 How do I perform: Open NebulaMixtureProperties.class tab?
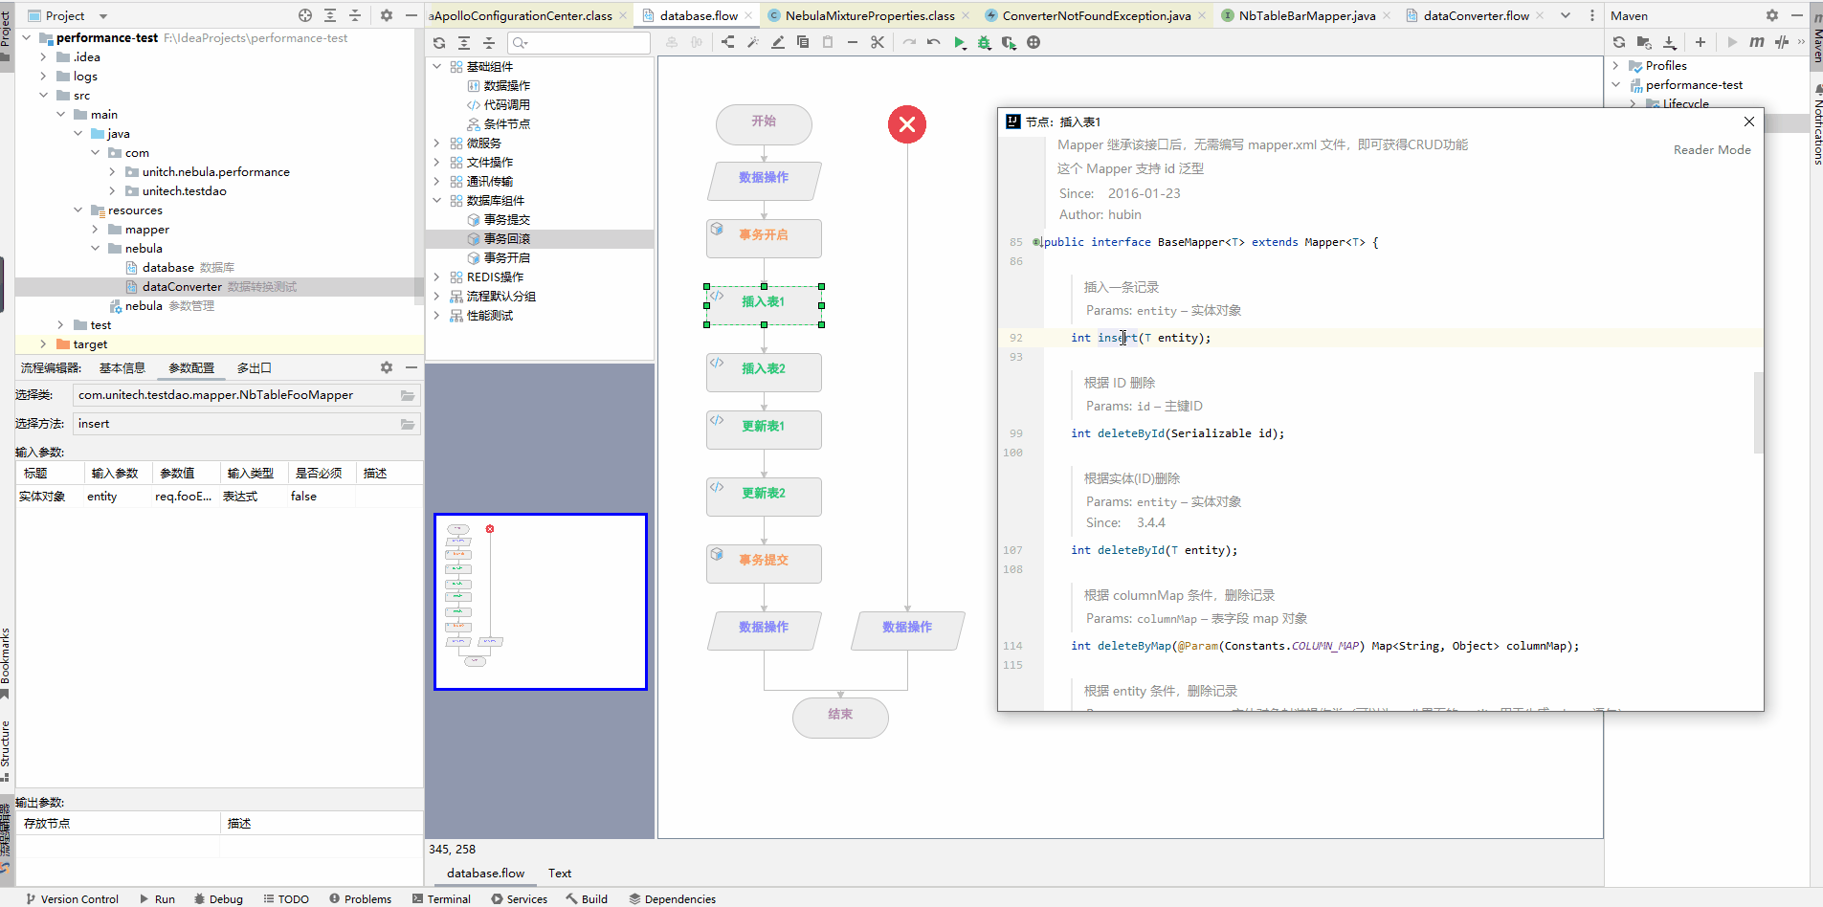(870, 15)
